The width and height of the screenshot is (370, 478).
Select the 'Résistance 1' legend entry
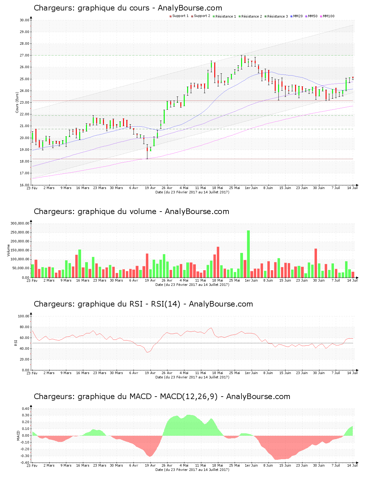224,16
